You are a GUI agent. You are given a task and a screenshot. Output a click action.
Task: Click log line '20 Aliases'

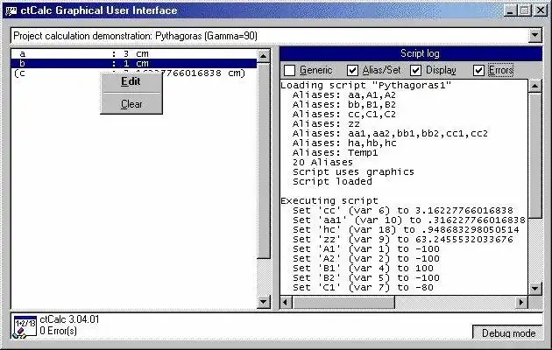(322, 163)
